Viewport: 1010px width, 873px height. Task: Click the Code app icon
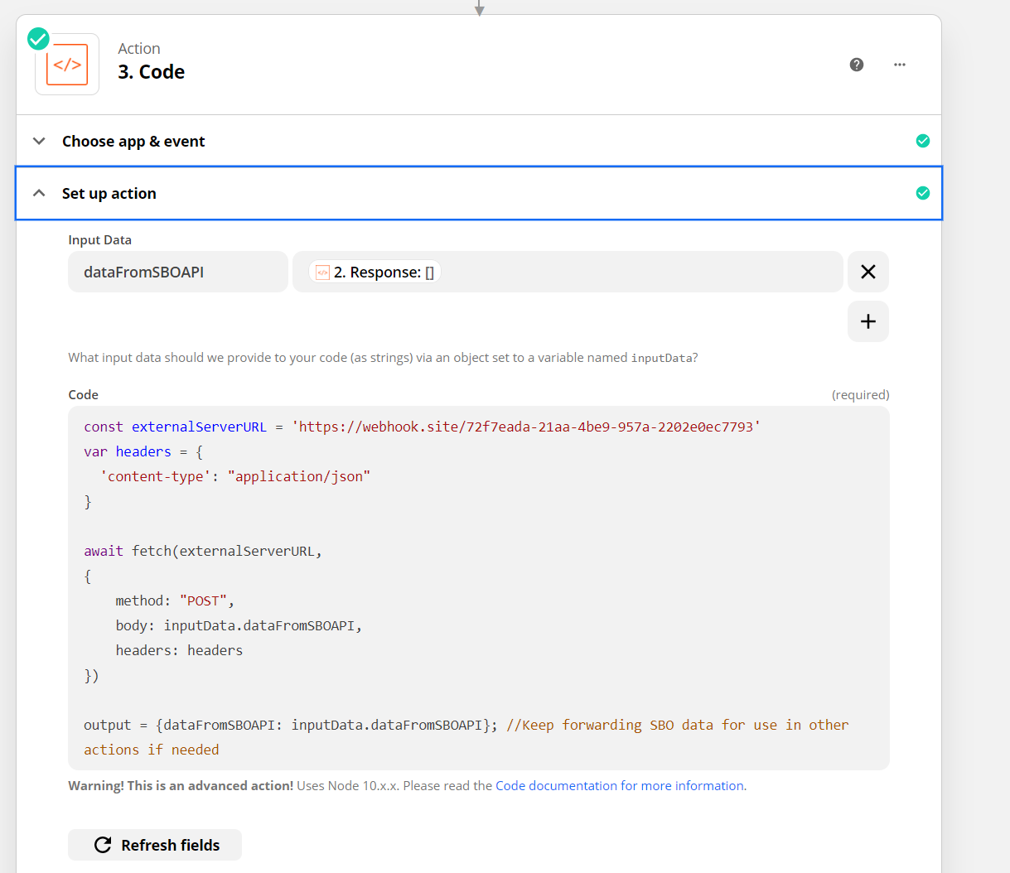[x=67, y=65]
